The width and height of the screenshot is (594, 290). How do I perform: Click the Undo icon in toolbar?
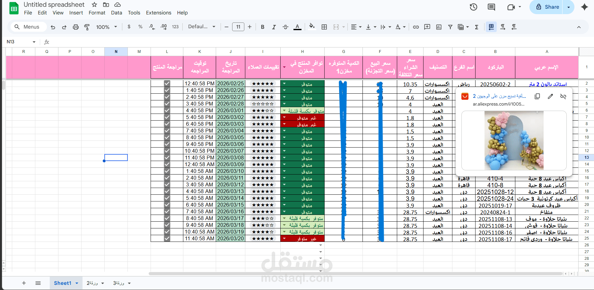coord(53,27)
